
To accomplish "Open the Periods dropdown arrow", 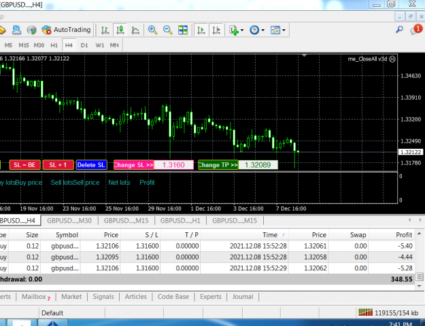I will point(263,30).
